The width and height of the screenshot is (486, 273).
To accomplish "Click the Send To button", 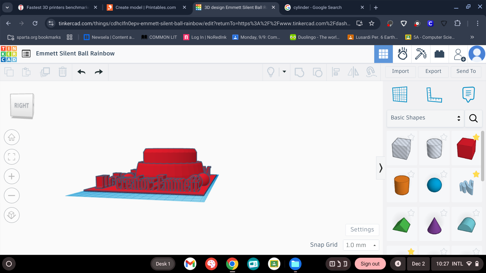I will 466,71.
